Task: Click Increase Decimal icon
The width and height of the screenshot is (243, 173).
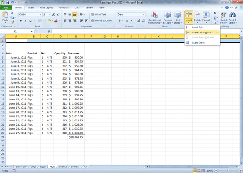Action: [x=138, y=20]
